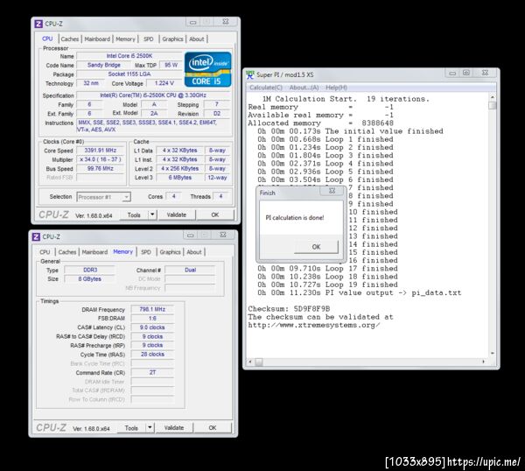This screenshot has height=471, width=525.
Task: Click the 'Sandy Bridge' code name value
Action: [104, 65]
